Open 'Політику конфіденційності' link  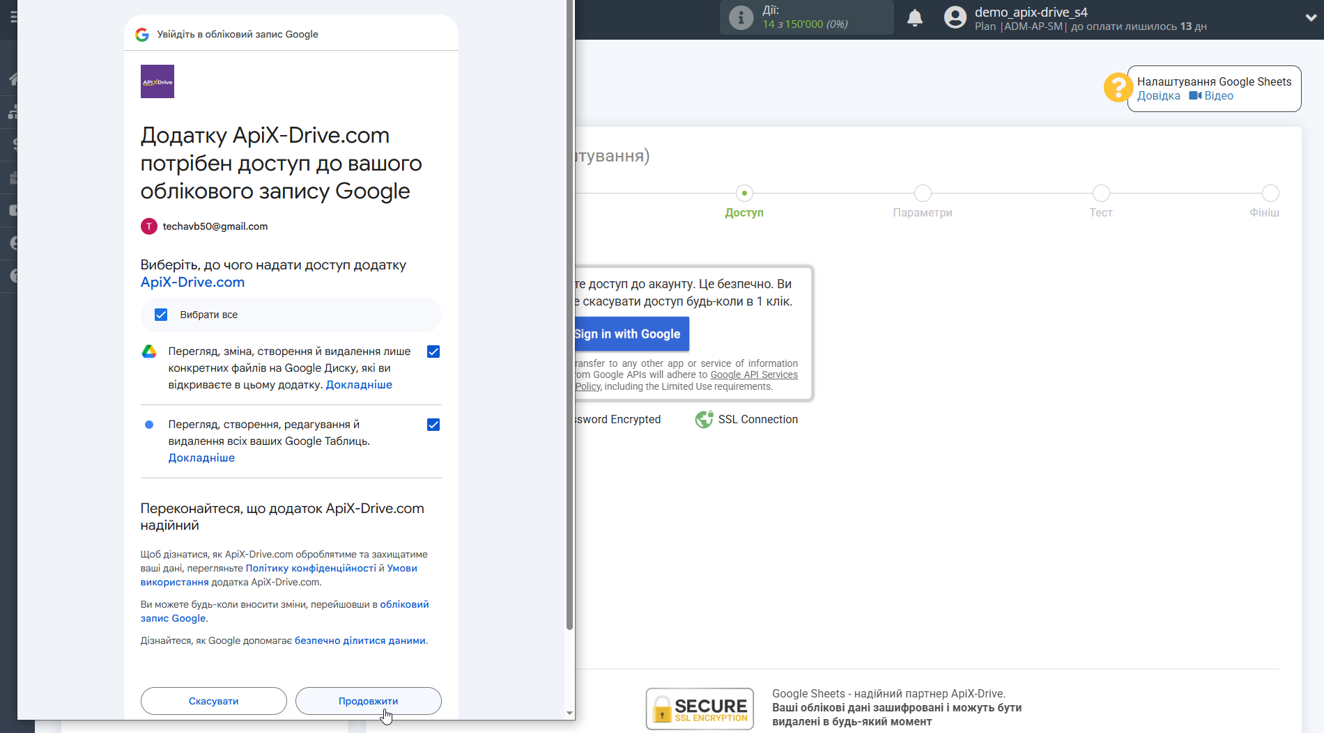click(x=311, y=568)
